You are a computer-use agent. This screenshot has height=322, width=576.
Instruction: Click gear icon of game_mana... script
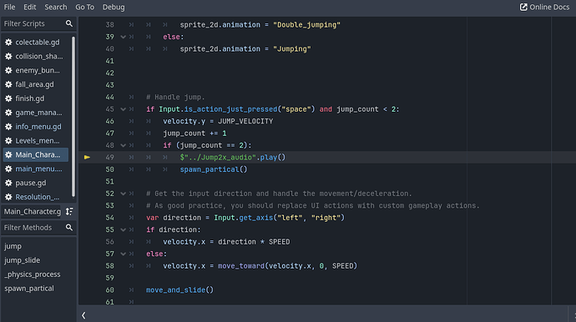(x=8, y=113)
